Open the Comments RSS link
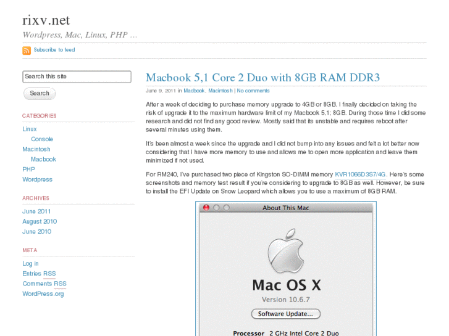Screen dimensions: 449x336 coord(44,284)
